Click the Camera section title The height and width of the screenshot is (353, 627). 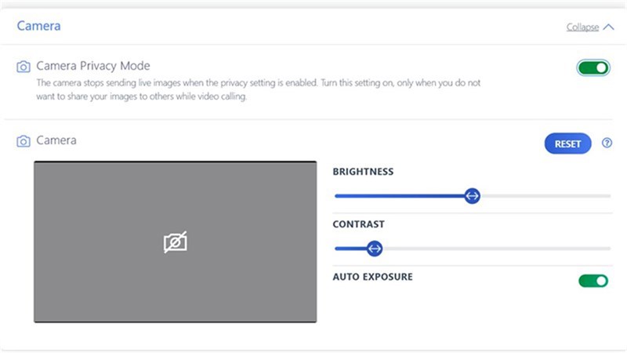click(x=38, y=26)
